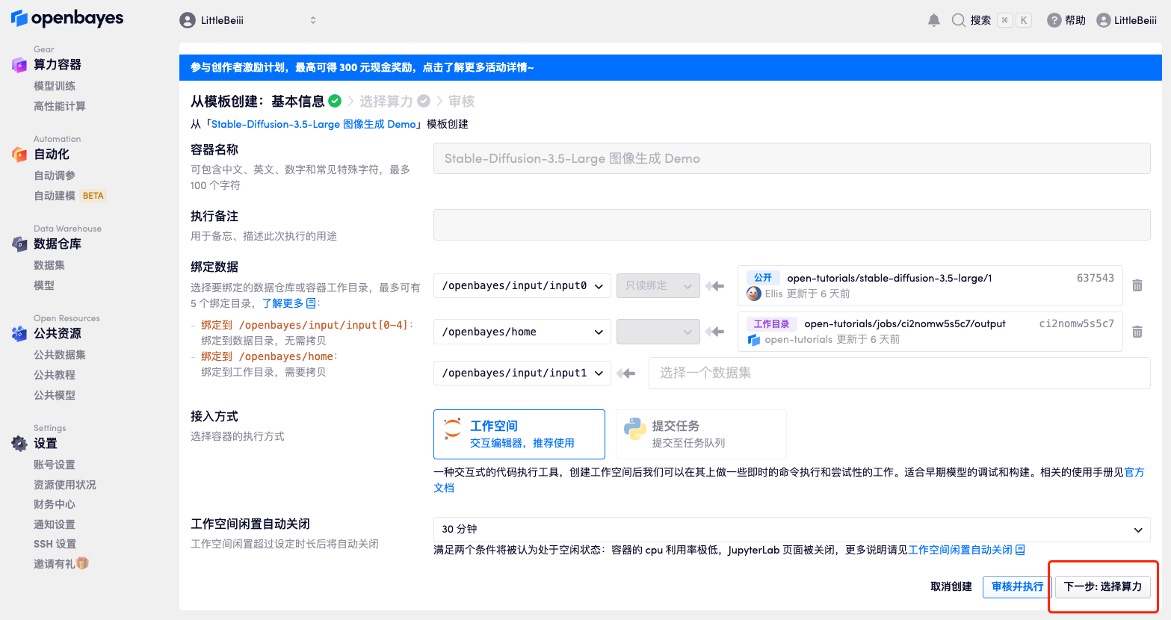This screenshot has height=620, width=1171.
Task: Delete the stable-diffusion-3.5-large dataset binding
Action: pyautogui.click(x=1137, y=285)
